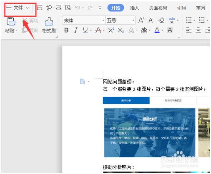Expand the underline style dropdown arrow
Screen dimensions: 211x174
(x=91, y=30)
